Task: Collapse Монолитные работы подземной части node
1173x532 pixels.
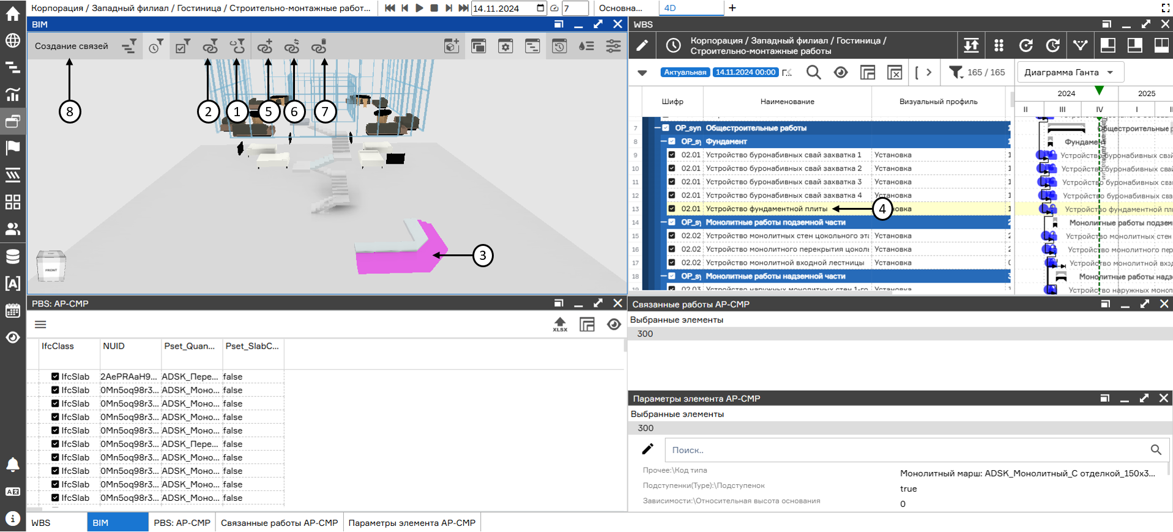Action: (663, 223)
